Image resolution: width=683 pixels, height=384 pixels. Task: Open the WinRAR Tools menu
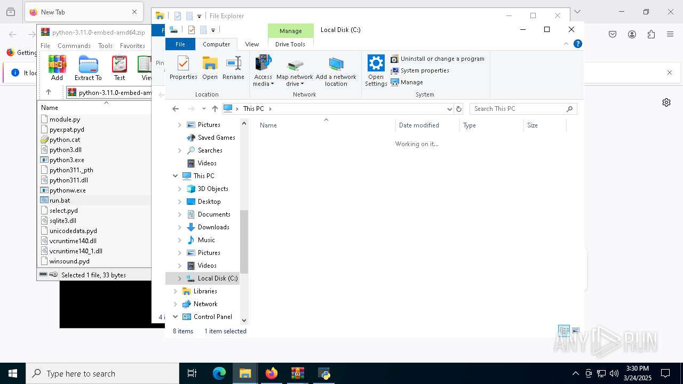[x=105, y=46]
